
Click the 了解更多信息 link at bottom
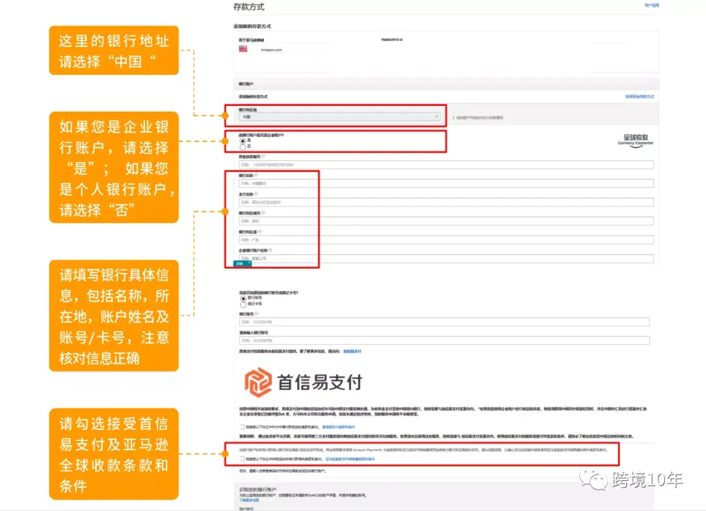tap(249, 500)
